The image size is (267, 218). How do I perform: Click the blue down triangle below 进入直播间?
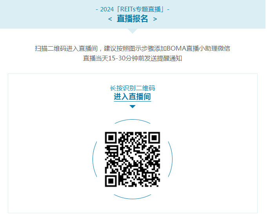[x=133, y=107]
